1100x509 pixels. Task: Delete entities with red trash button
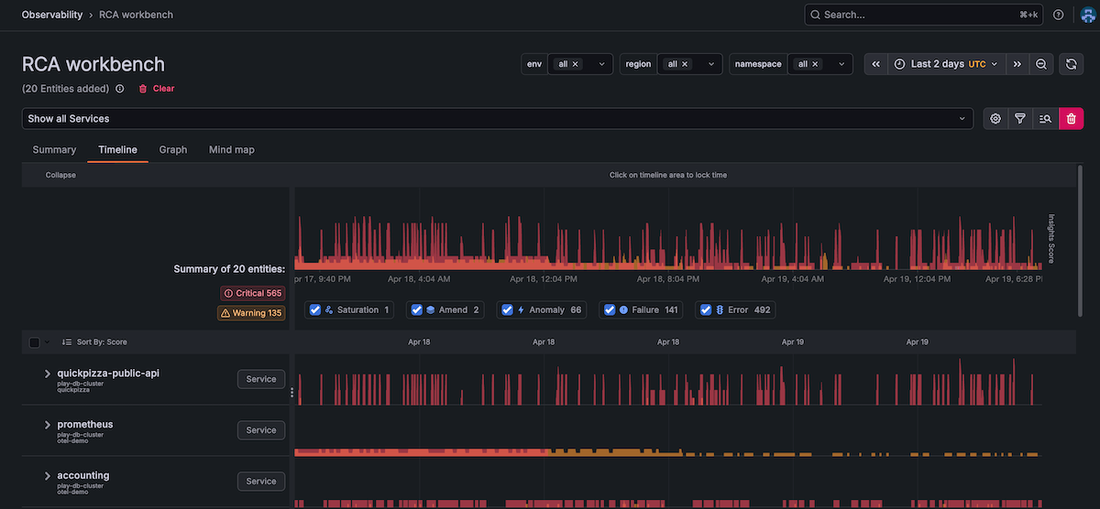click(1071, 118)
